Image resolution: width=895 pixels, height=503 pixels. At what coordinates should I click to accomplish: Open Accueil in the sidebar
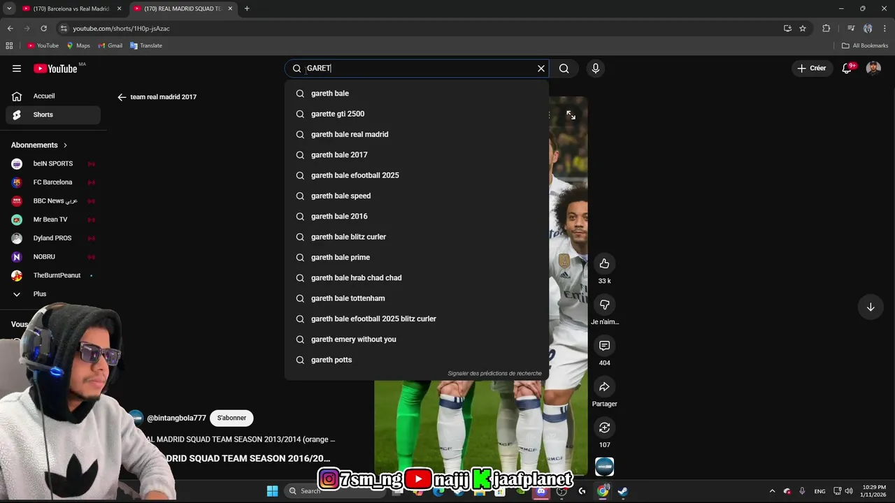[x=53, y=96]
